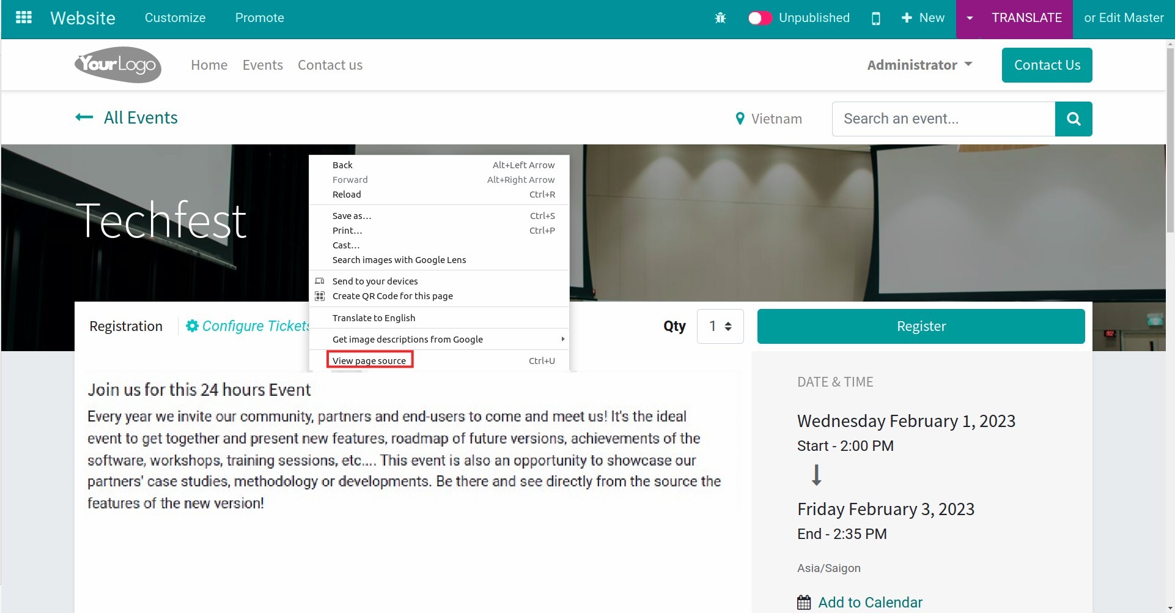Choose Translate to English
The height and width of the screenshot is (613, 1175).
tap(374, 317)
